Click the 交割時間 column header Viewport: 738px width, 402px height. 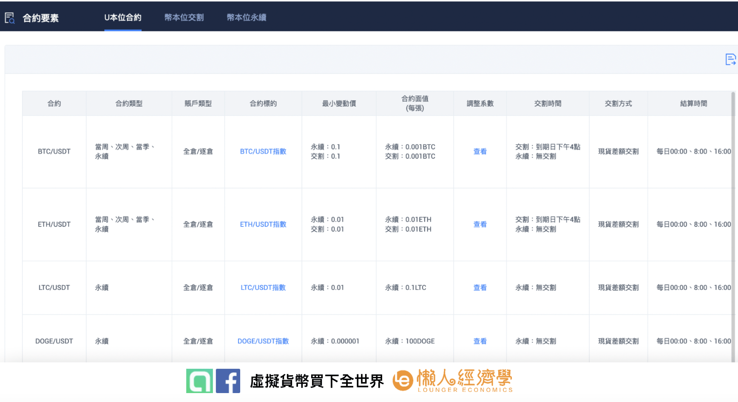pyautogui.click(x=548, y=103)
